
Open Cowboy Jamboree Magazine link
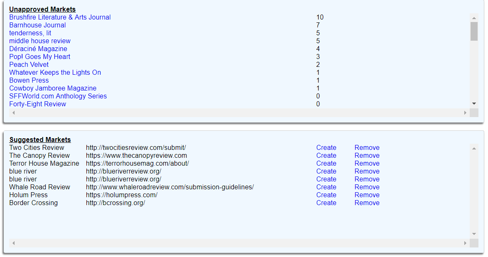pos(53,88)
